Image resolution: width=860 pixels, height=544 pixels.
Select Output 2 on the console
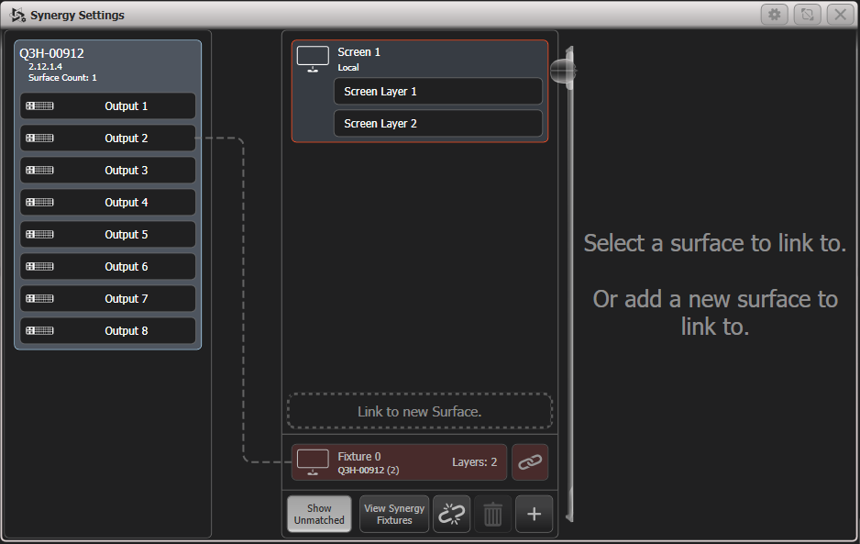pyautogui.click(x=107, y=138)
